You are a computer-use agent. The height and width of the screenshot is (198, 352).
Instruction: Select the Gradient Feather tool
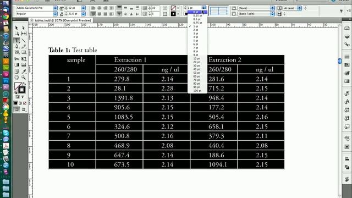[x=23, y=65]
